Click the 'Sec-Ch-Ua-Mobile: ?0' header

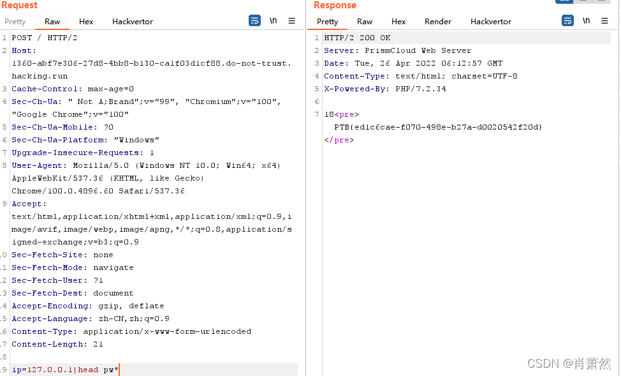click(62, 127)
